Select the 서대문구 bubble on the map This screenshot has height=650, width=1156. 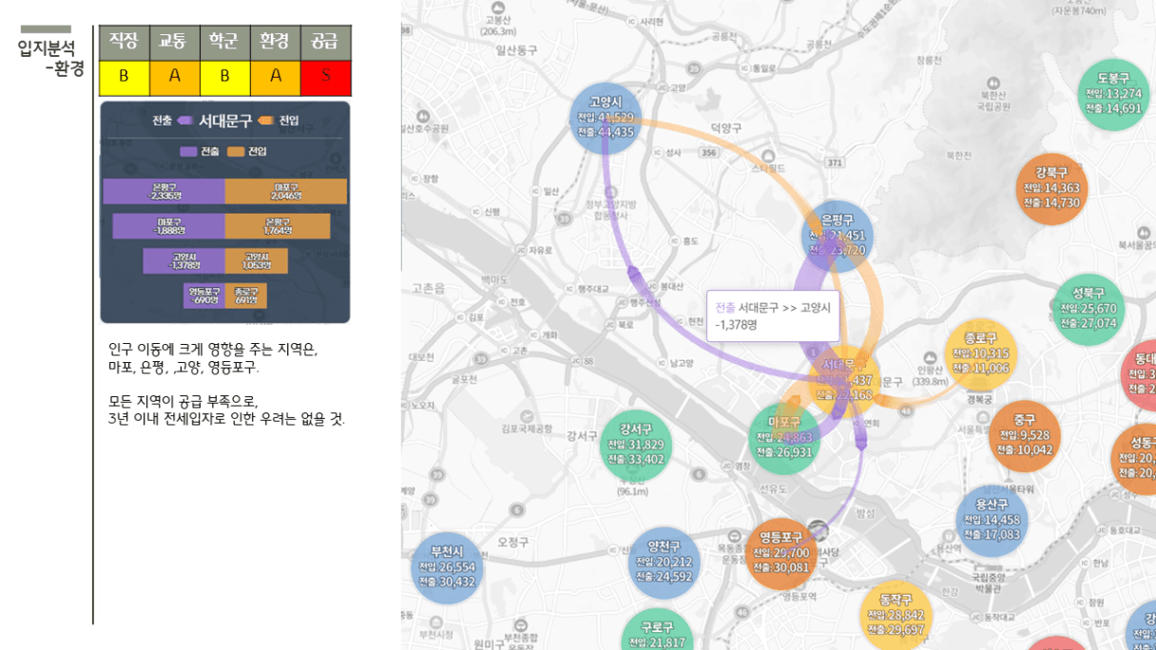(845, 379)
